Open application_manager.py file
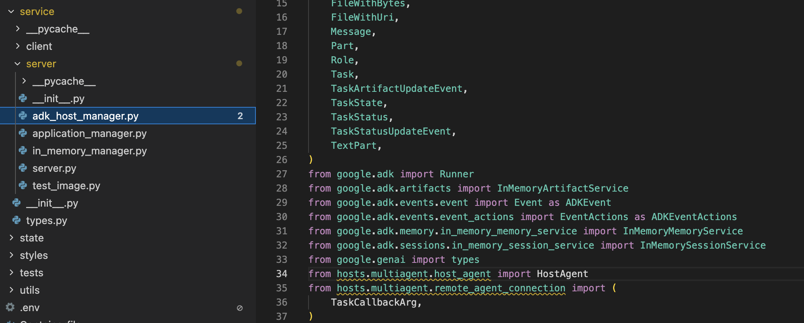This screenshot has width=804, height=323. tap(90, 133)
